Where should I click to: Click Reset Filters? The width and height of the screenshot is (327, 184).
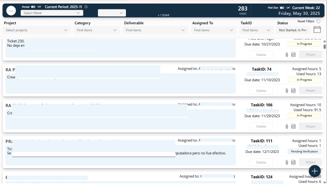pos(306,21)
